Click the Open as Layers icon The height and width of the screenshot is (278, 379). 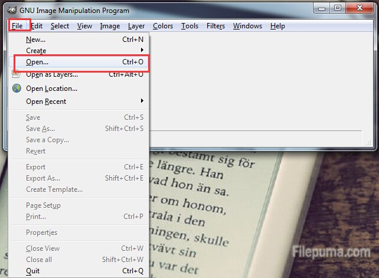click(x=16, y=74)
